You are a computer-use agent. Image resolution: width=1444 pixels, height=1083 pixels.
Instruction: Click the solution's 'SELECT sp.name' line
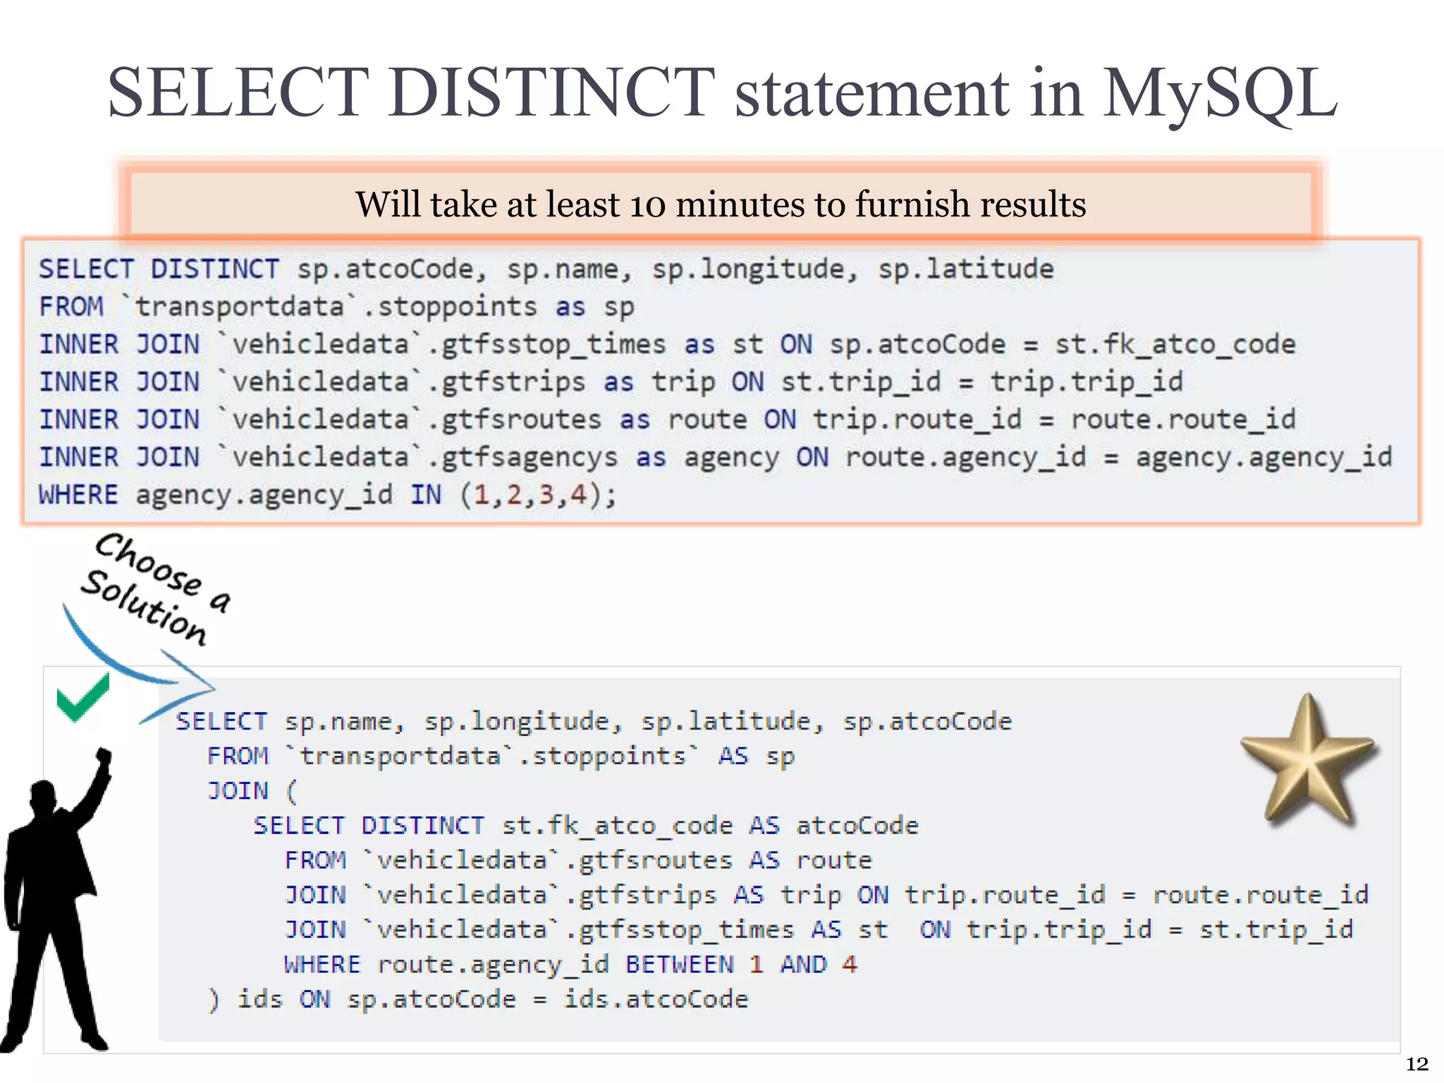594,722
